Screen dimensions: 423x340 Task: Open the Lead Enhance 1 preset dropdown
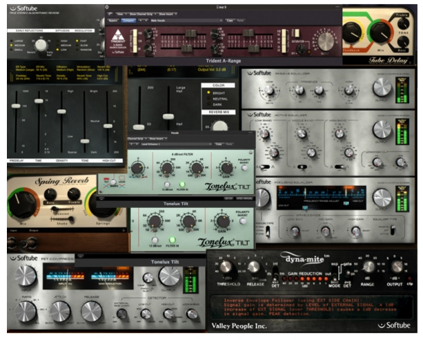[175, 144]
